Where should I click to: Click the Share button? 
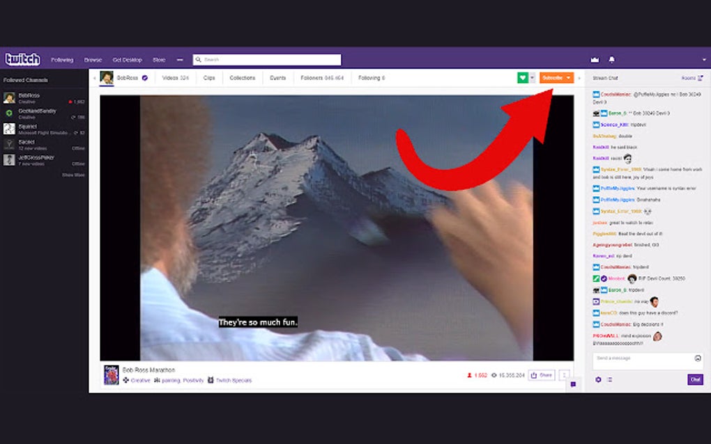tap(542, 375)
